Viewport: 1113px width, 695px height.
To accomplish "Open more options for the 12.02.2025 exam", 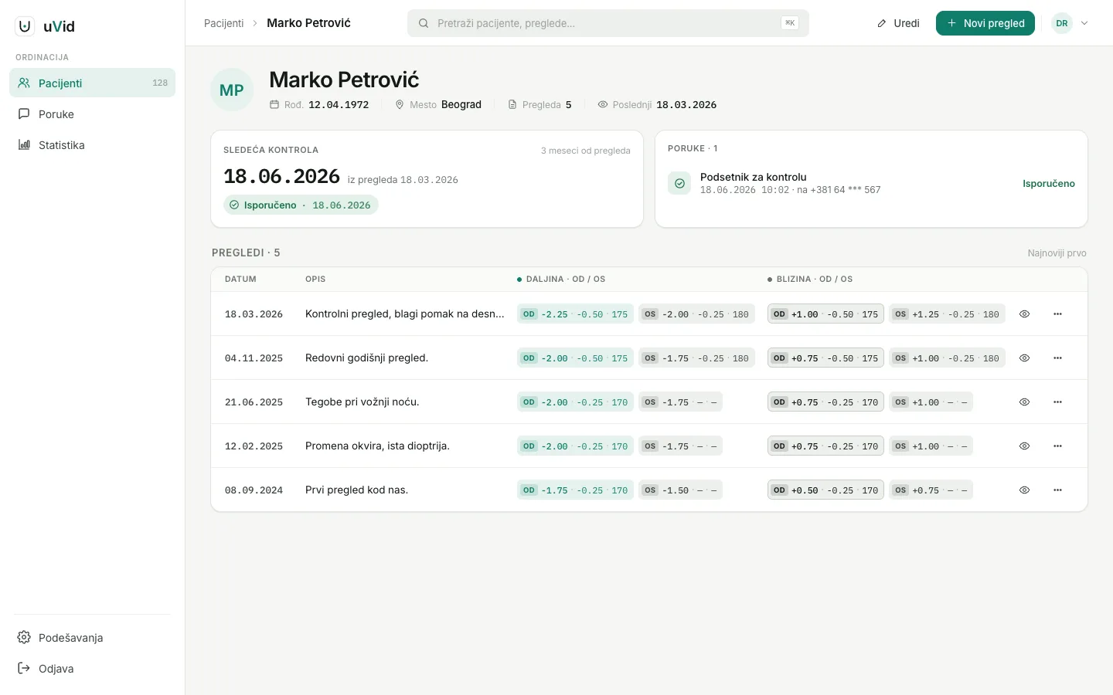I will click(x=1057, y=446).
